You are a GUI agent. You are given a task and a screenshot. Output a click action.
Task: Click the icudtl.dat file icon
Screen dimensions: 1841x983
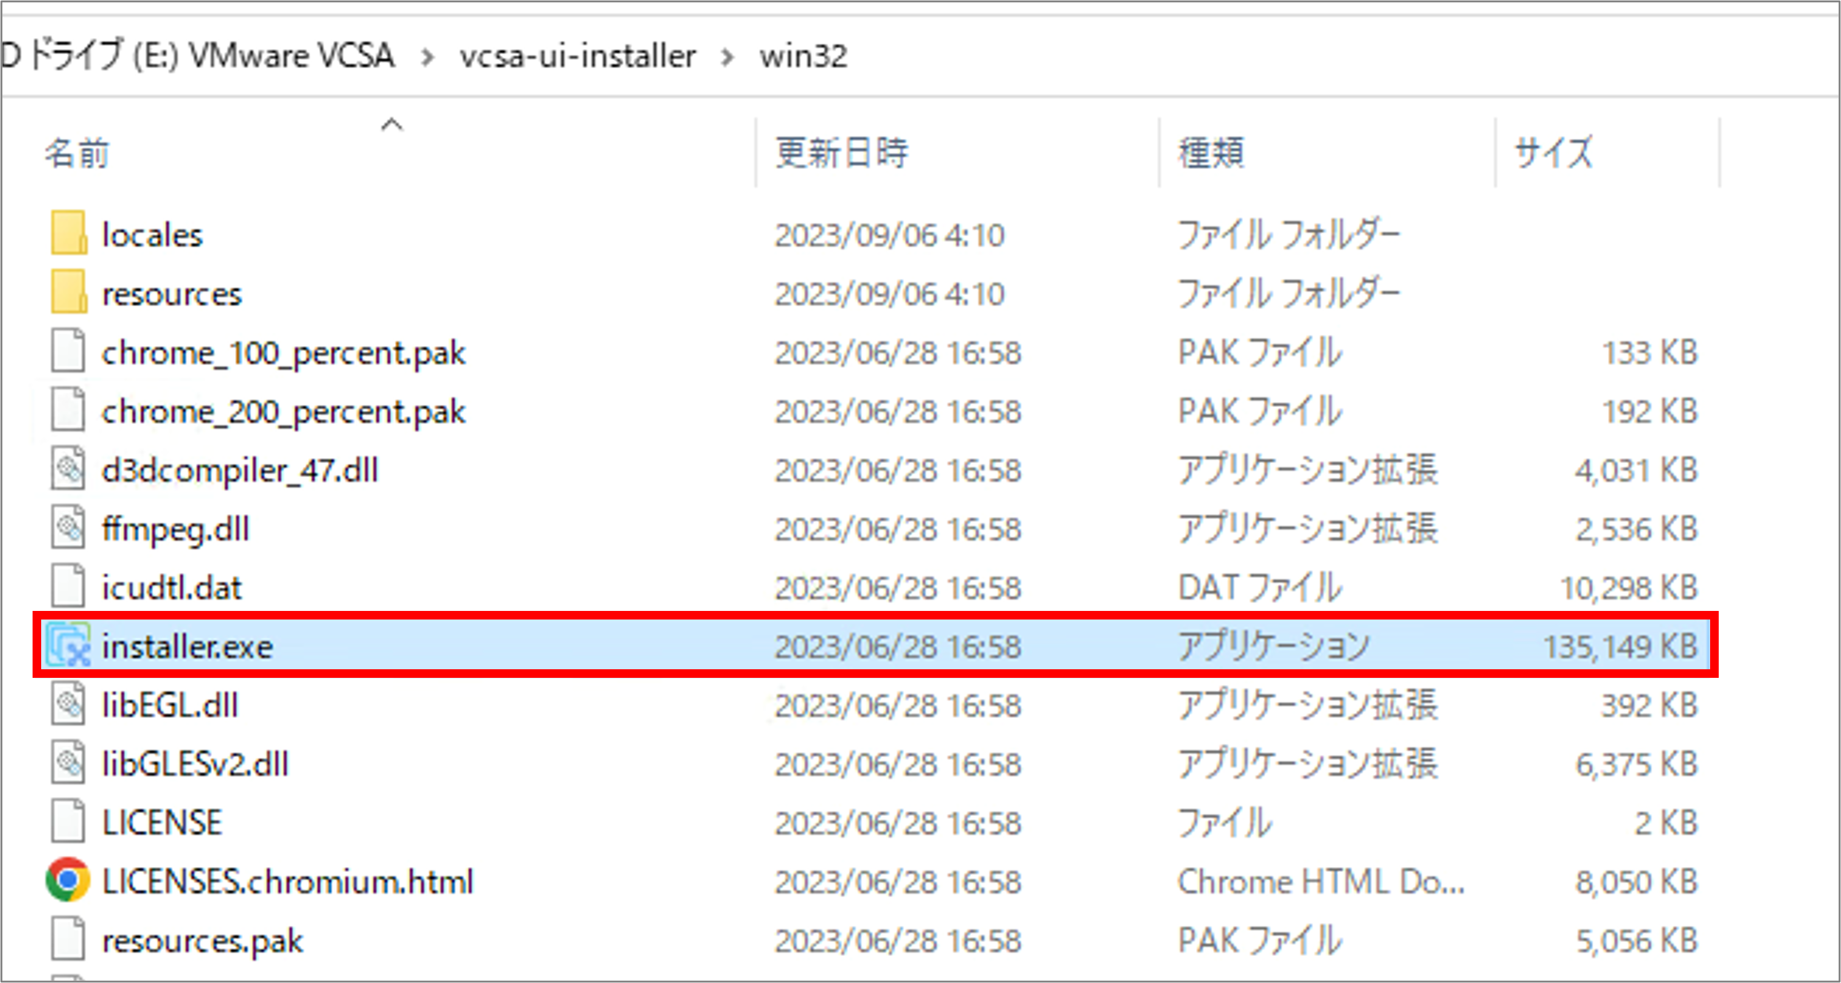[x=69, y=585]
